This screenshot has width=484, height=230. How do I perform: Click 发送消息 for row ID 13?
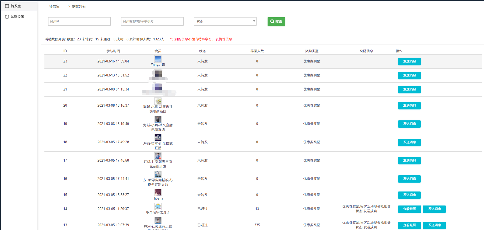[434, 225]
